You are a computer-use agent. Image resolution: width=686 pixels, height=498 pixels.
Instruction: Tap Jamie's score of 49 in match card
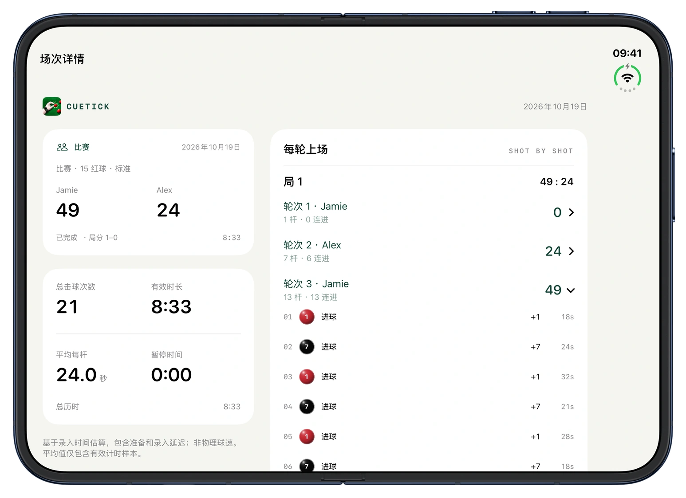(x=68, y=210)
